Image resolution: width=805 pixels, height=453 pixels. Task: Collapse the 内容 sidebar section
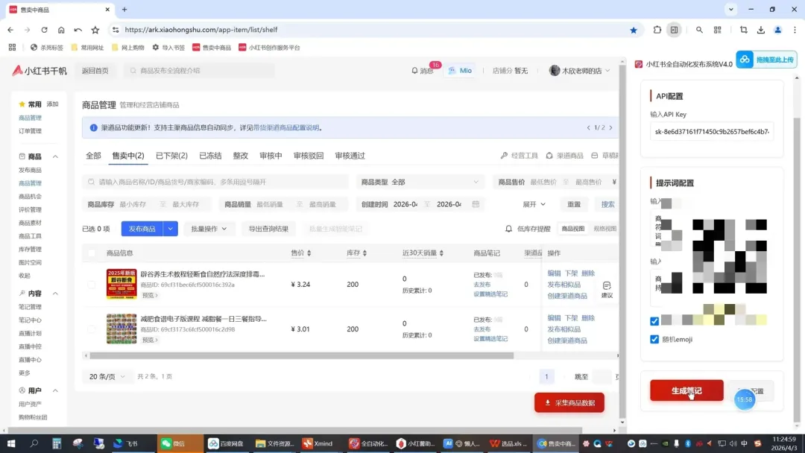(x=55, y=294)
